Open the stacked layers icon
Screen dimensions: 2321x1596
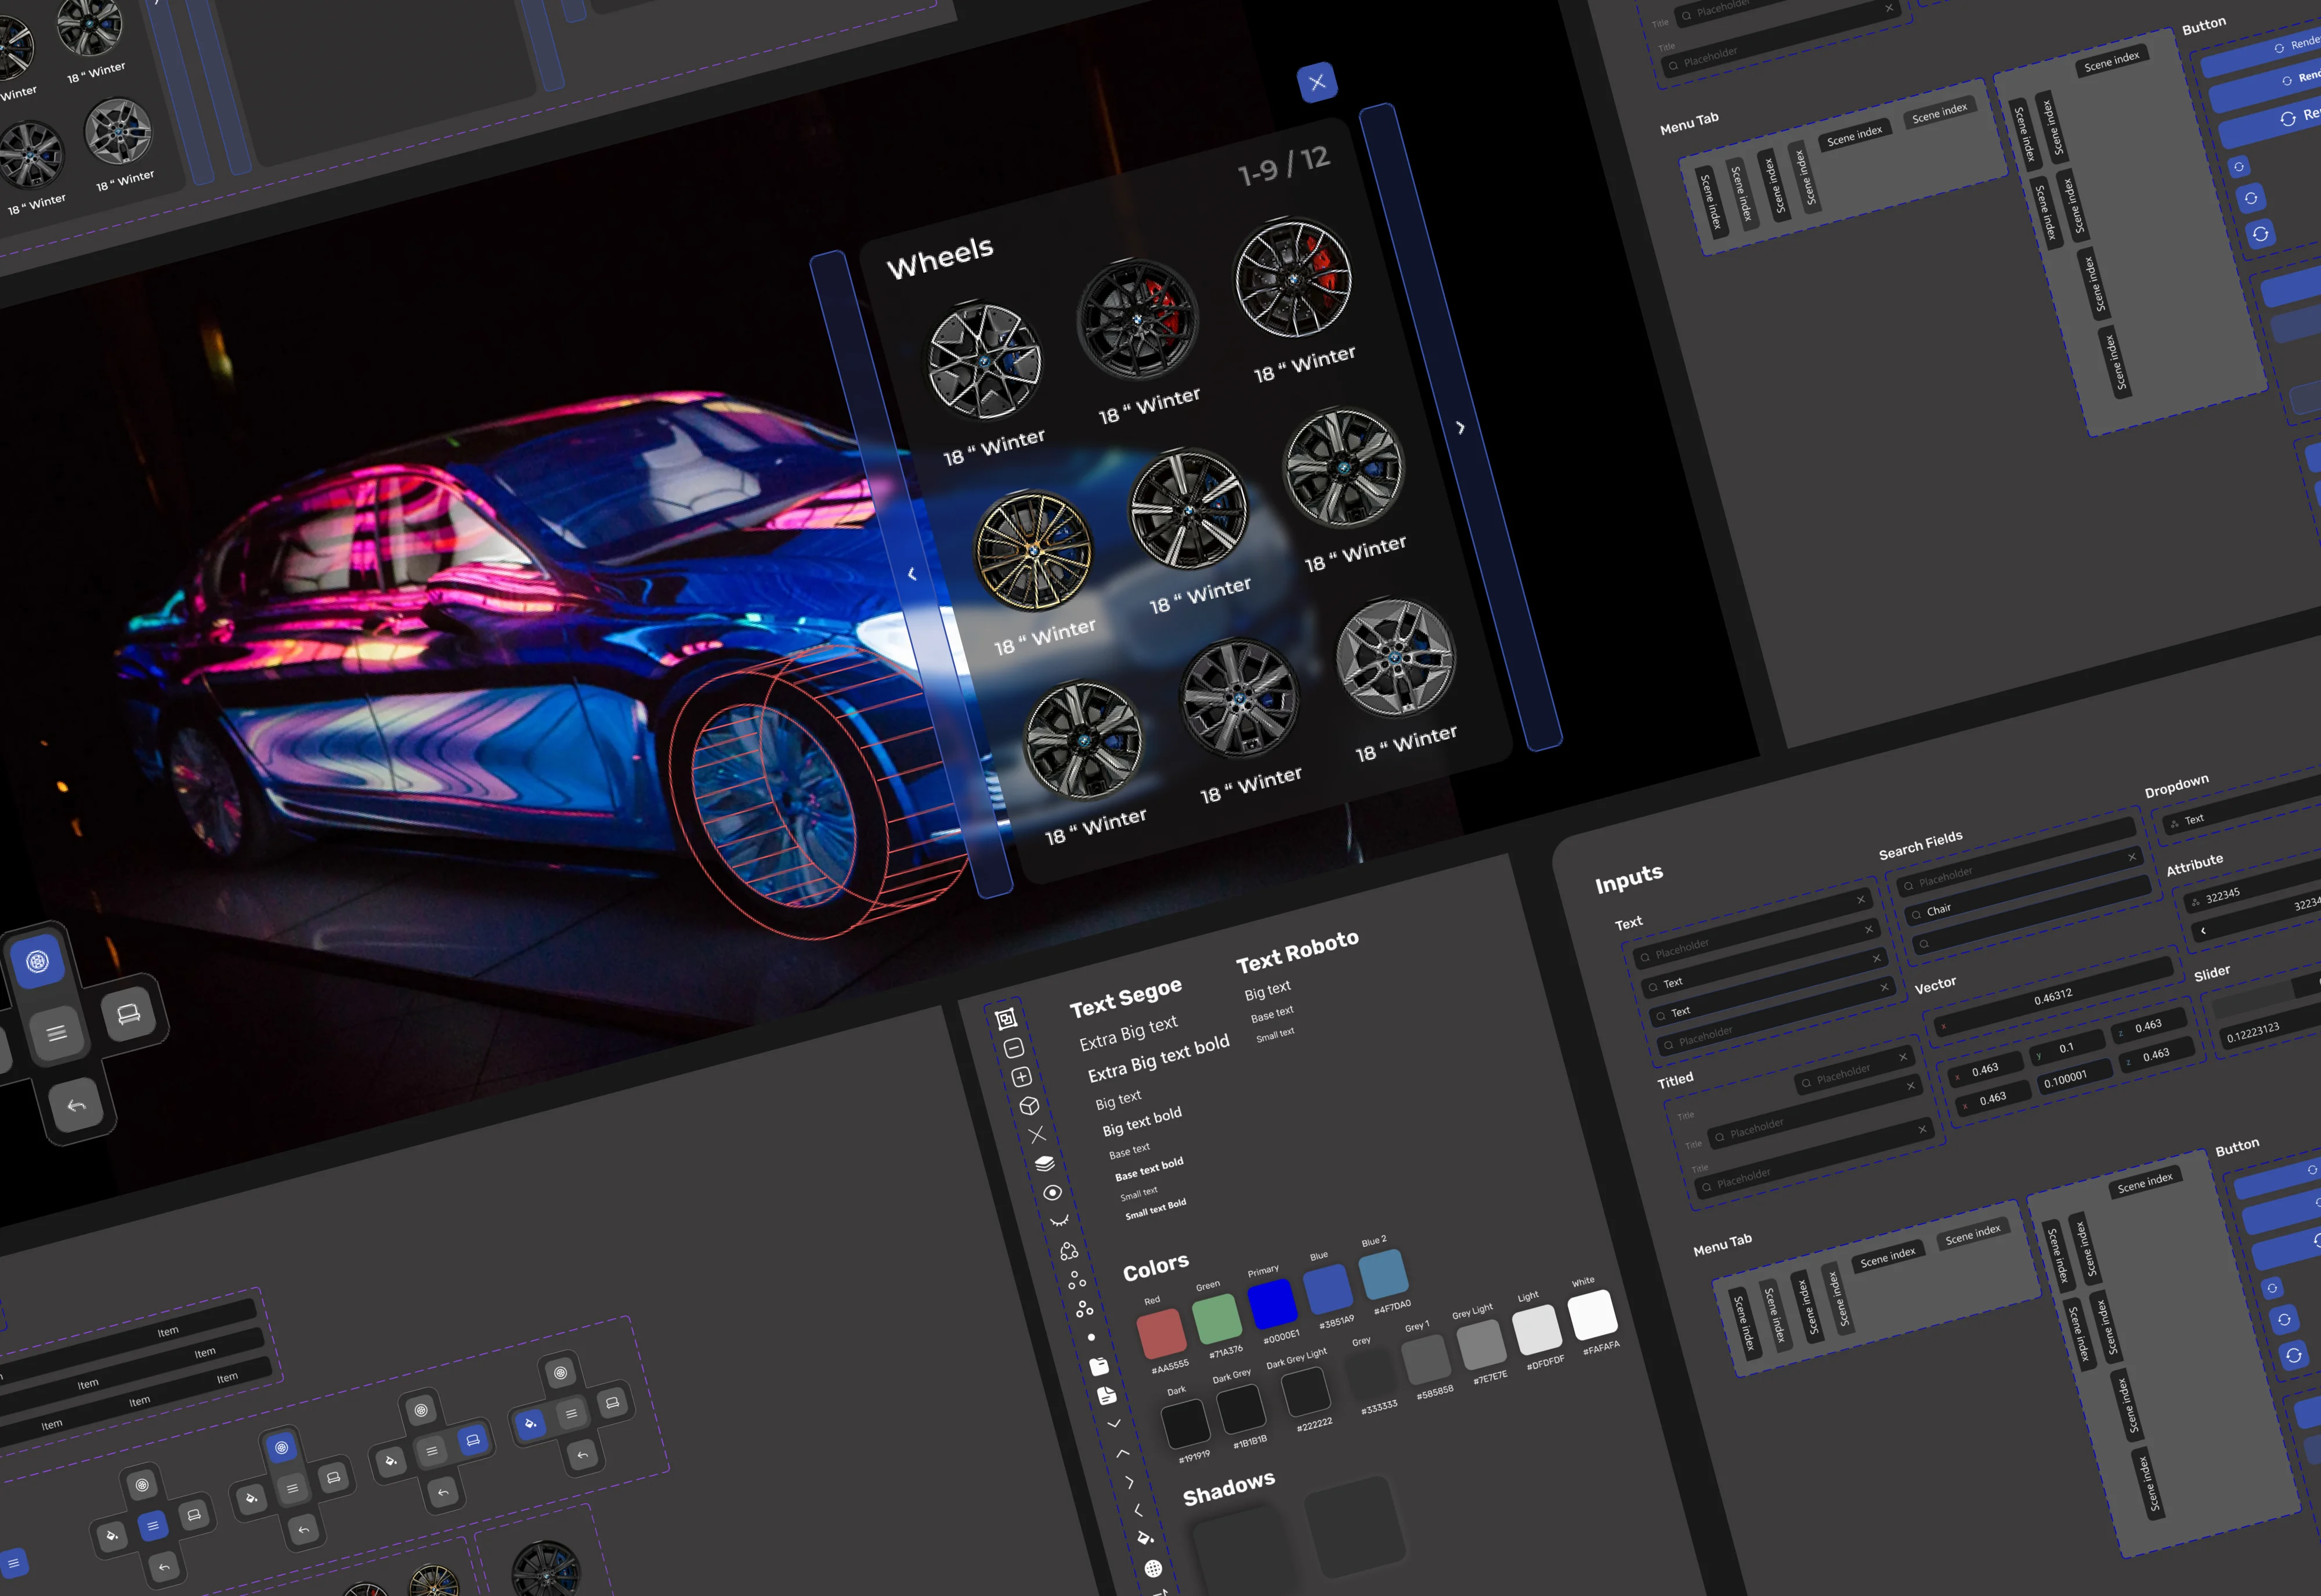coord(1044,1163)
